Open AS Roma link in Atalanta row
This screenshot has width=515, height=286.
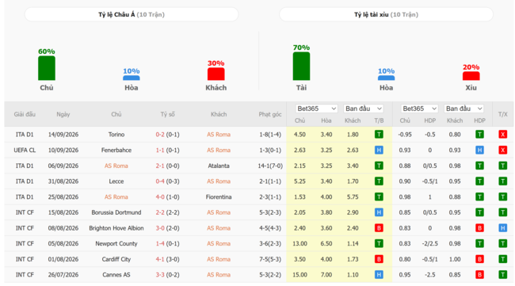[116, 166]
